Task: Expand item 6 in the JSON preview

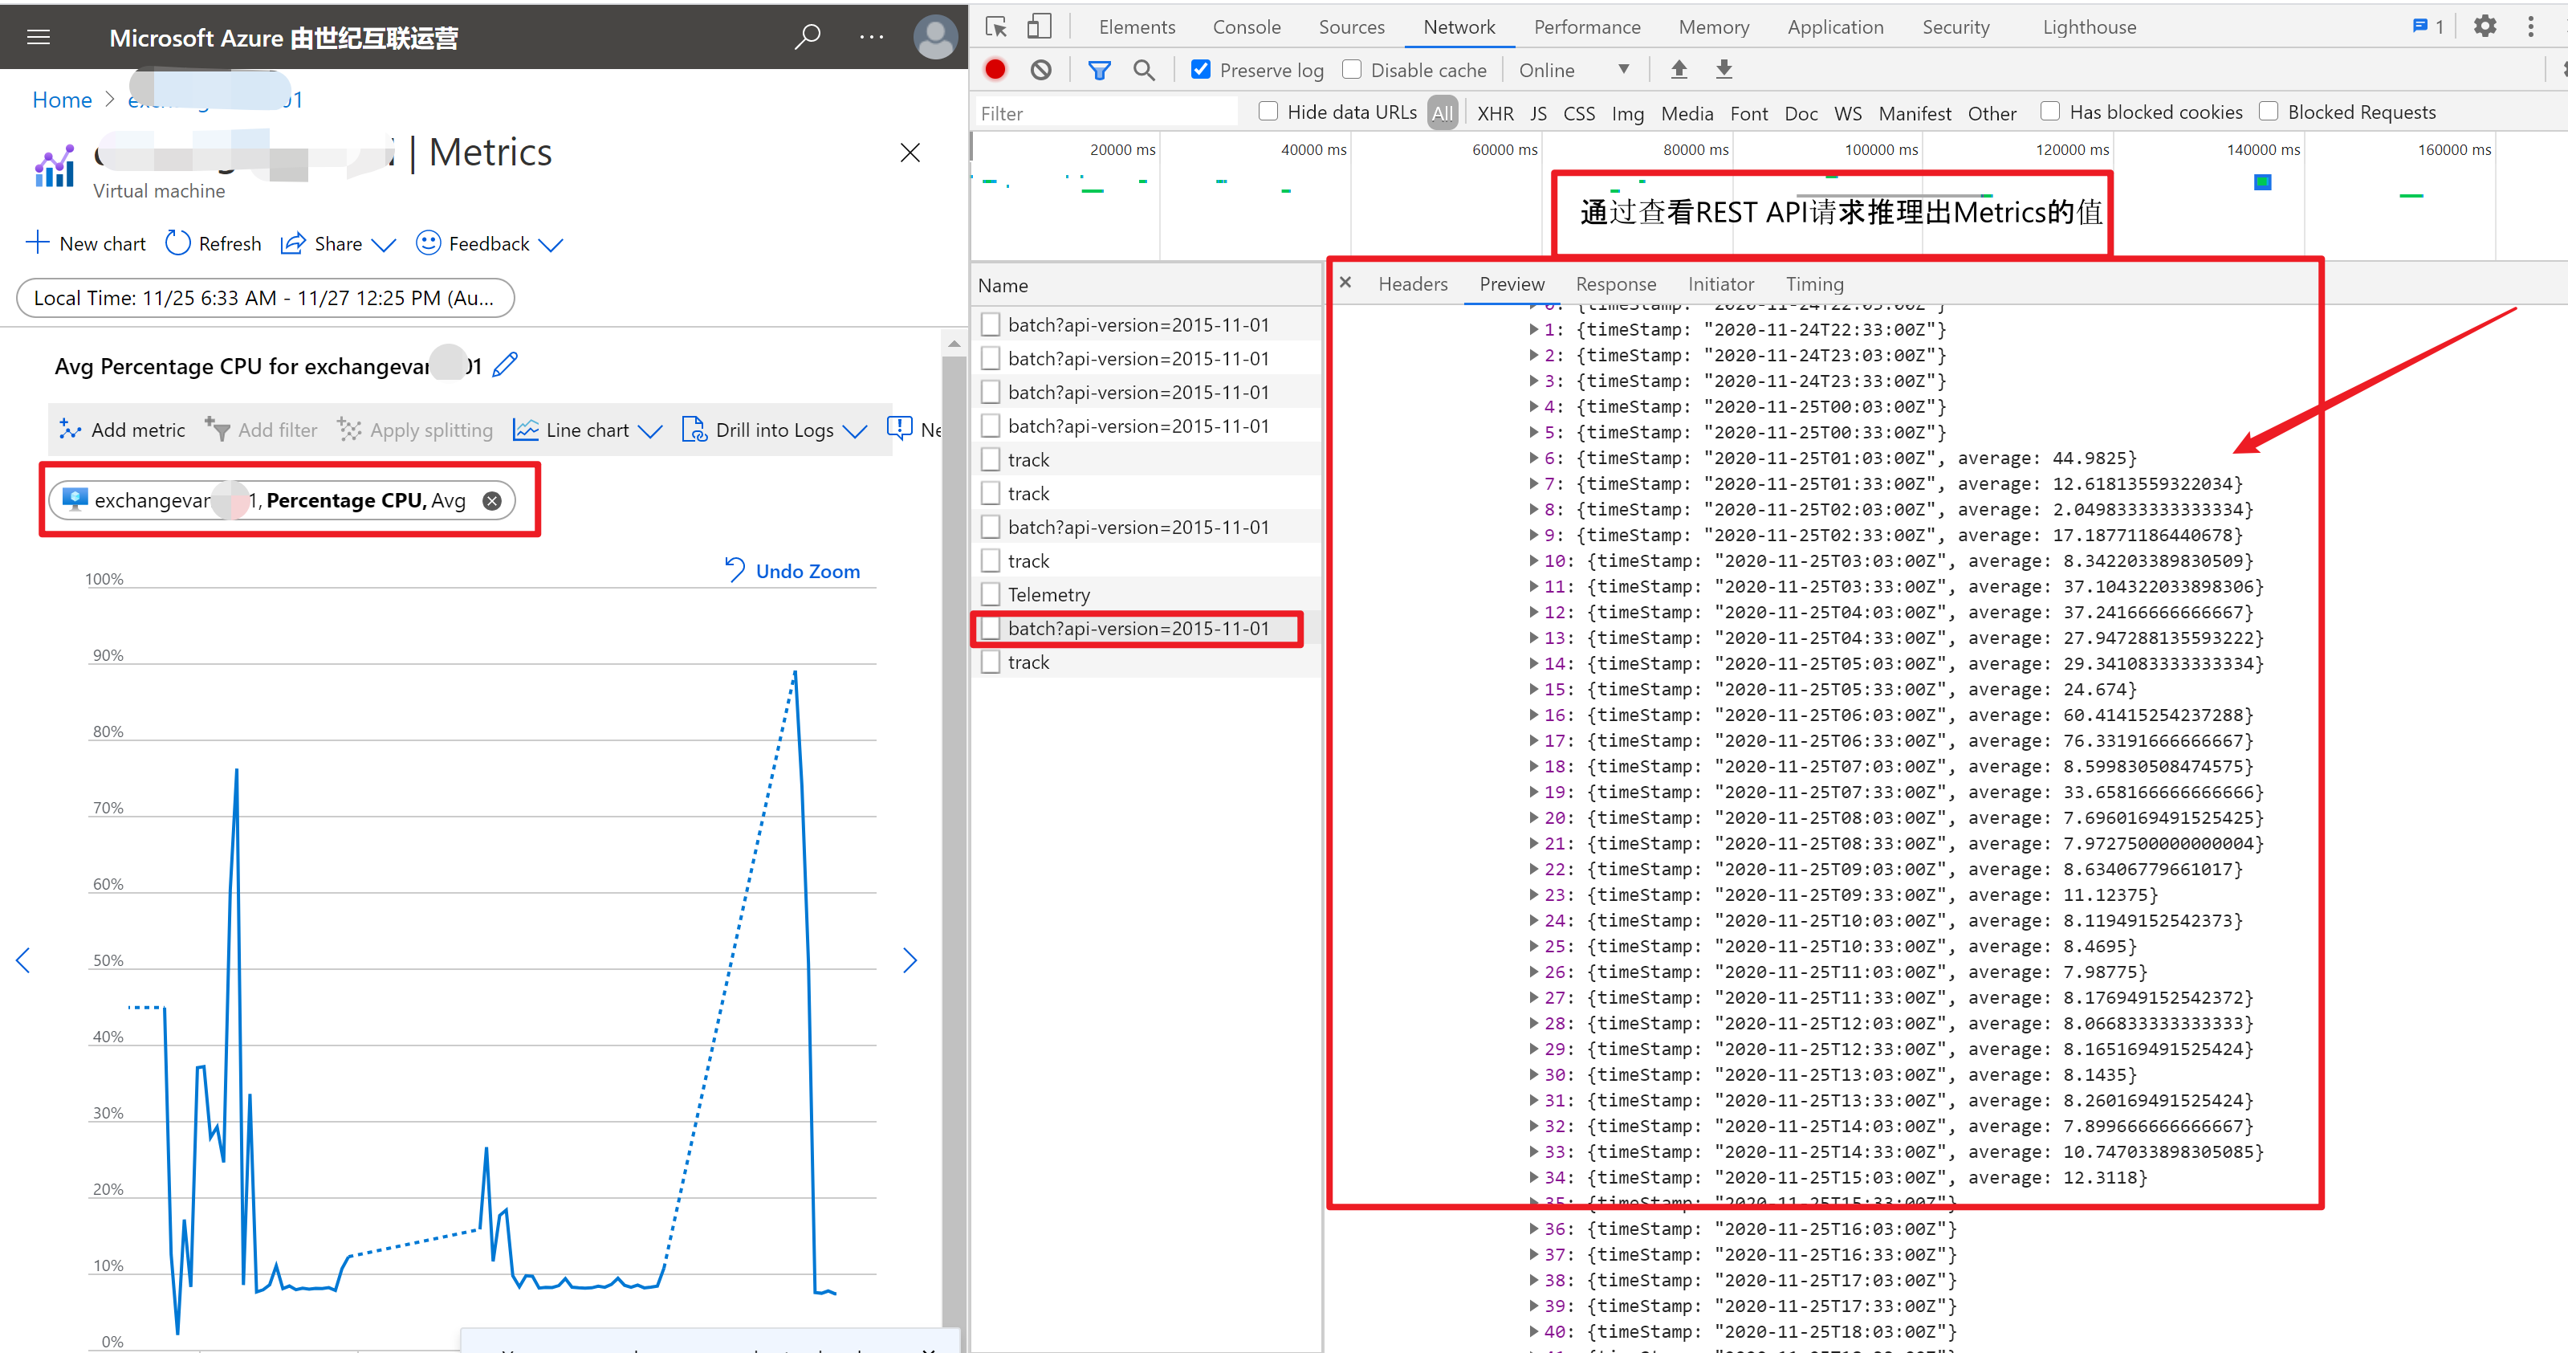Action: click(x=1534, y=458)
